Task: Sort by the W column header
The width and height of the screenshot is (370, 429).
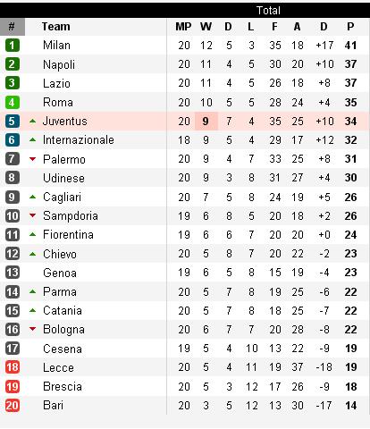Action: 206,27
